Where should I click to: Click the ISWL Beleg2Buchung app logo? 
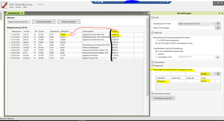coord(4,5)
